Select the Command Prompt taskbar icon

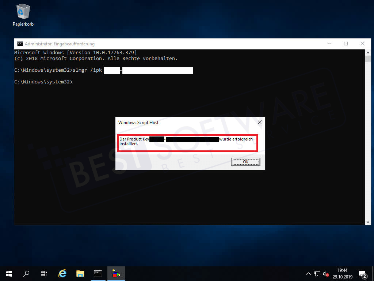pos(98,273)
